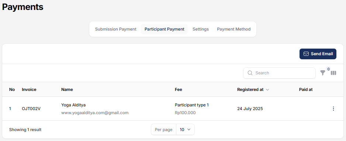The image size is (346, 141).
Task: Click the name Yoga Alditya
Action: (x=73, y=105)
